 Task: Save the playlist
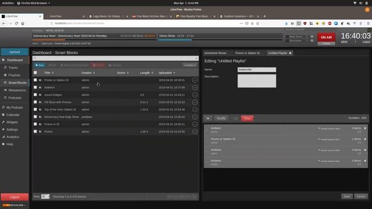click(347, 196)
